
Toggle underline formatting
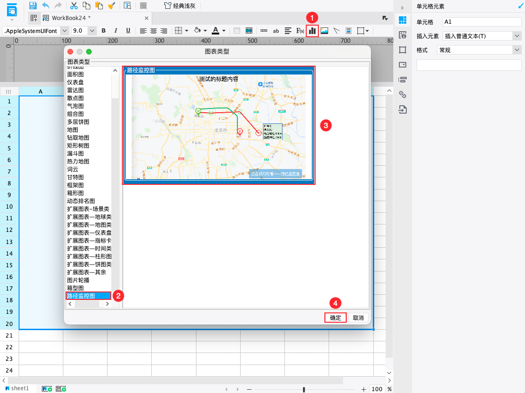coord(128,31)
